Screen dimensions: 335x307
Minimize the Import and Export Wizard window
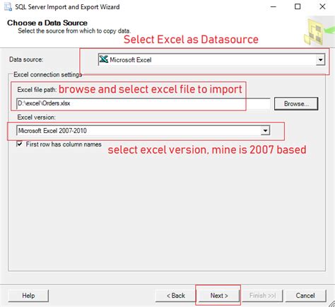274,6
